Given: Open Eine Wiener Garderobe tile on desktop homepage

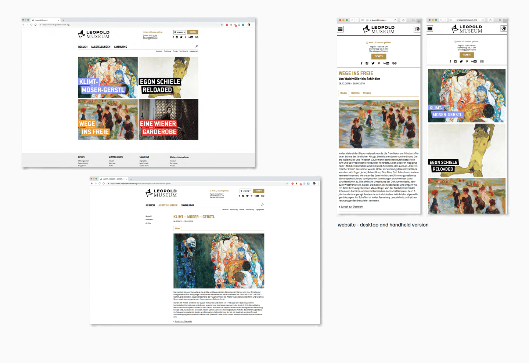Looking at the screenshot, I should point(168,119).
